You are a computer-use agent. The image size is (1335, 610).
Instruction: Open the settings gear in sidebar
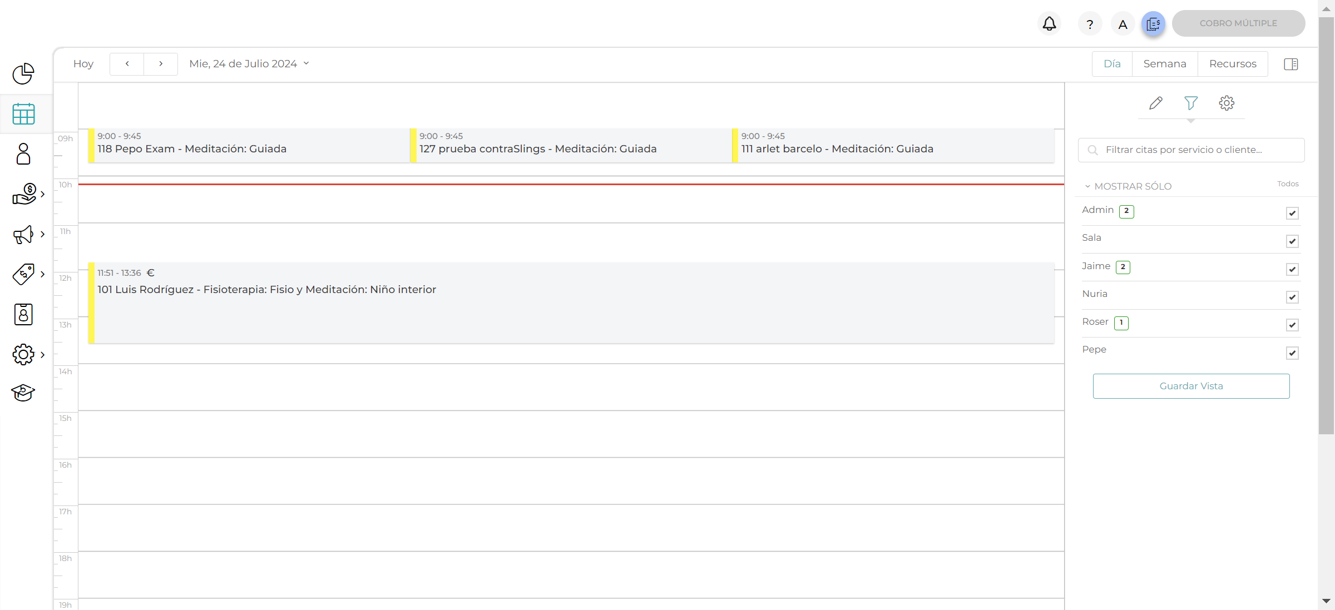point(23,354)
